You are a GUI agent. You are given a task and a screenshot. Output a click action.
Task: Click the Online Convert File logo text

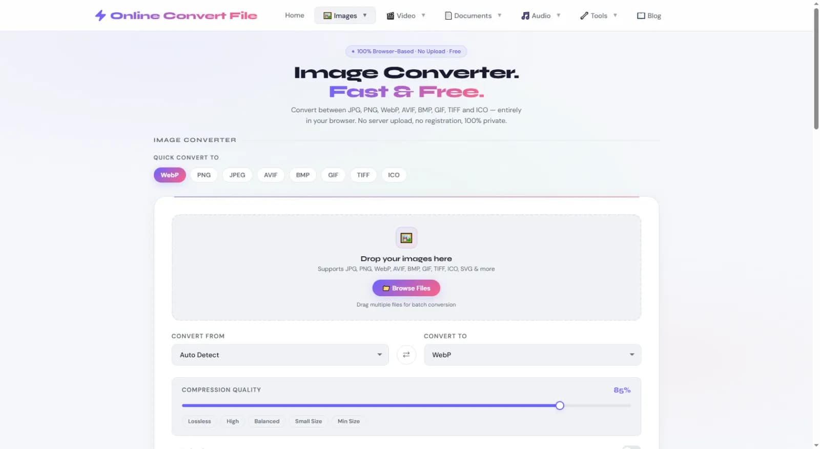(x=184, y=15)
